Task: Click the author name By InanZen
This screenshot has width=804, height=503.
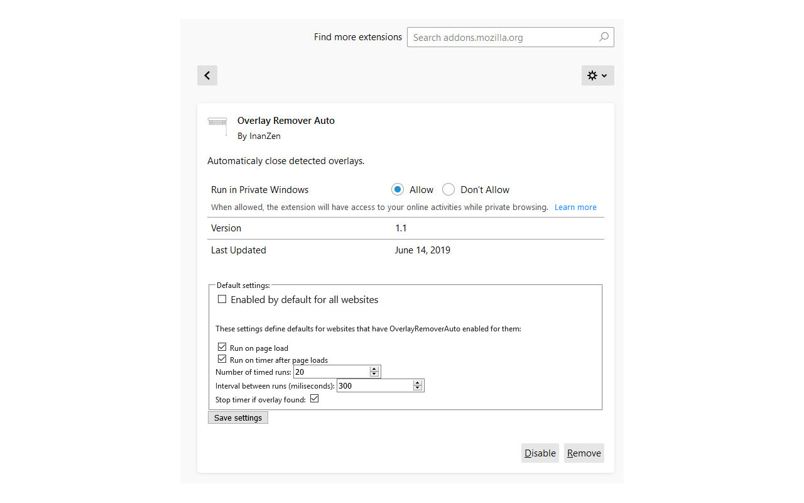Action: pyautogui.click(x=259, y=136)
